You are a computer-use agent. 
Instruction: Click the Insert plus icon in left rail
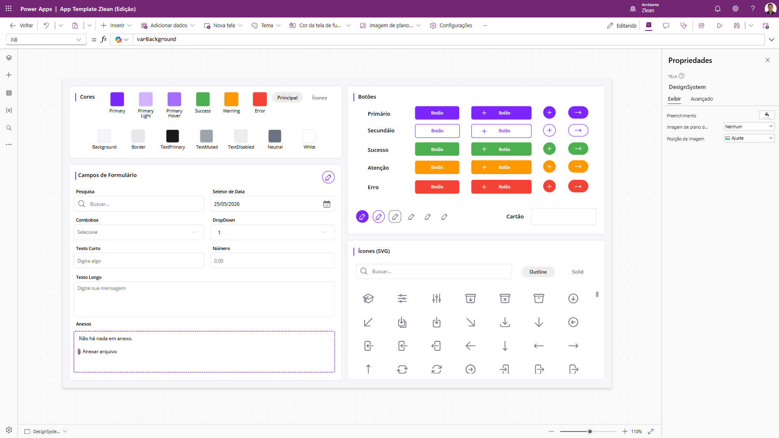tap(9, 75)
